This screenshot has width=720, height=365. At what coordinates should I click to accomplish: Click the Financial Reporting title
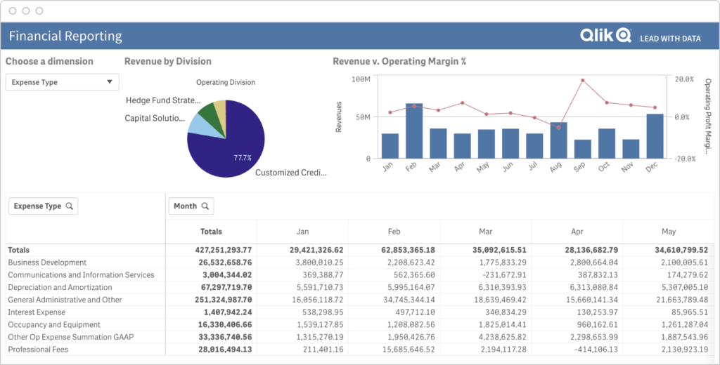tap(65, 36)
